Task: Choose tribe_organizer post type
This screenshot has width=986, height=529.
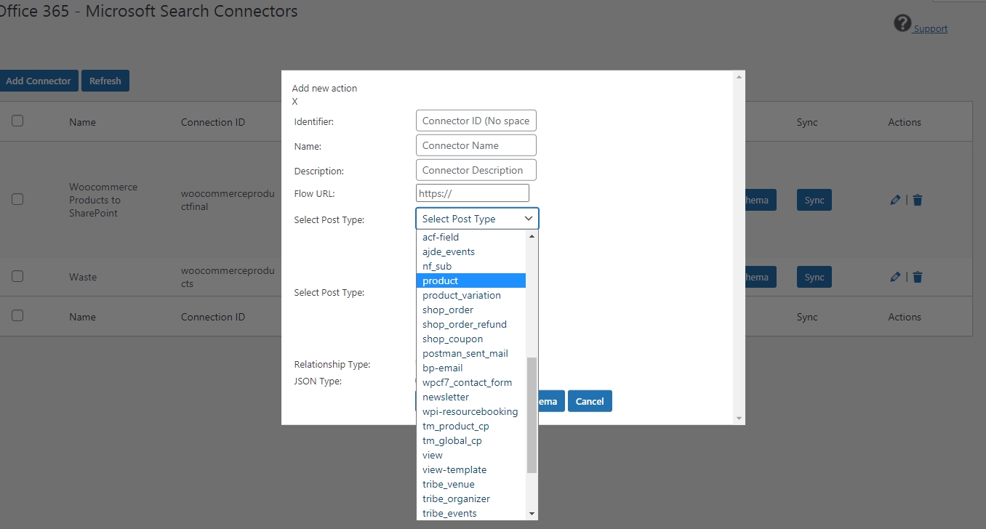Action: 471,498
